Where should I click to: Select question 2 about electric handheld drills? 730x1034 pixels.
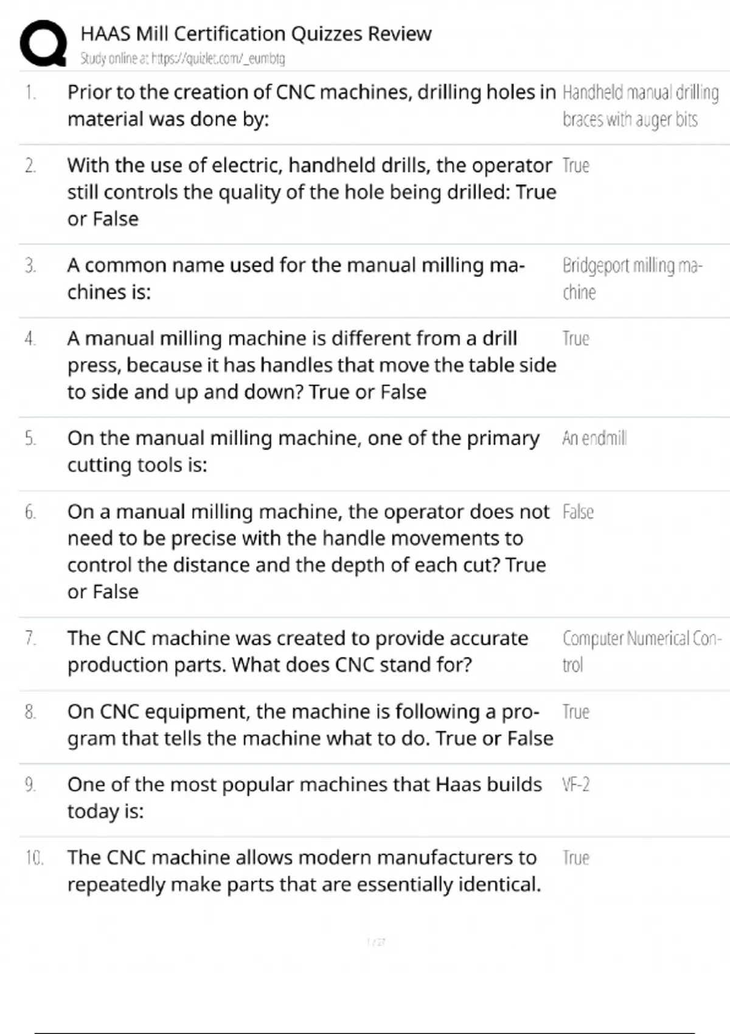click(311, 192)
